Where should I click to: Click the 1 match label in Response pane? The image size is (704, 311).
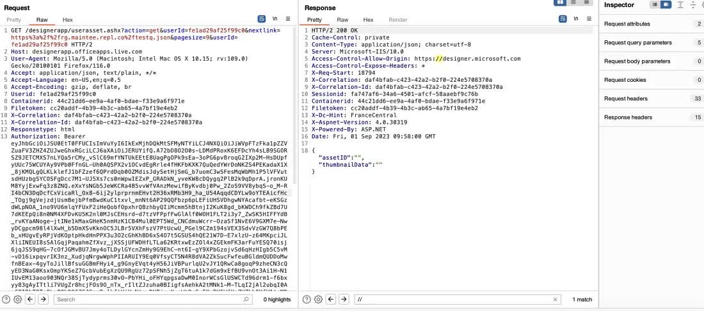point(582,300)
